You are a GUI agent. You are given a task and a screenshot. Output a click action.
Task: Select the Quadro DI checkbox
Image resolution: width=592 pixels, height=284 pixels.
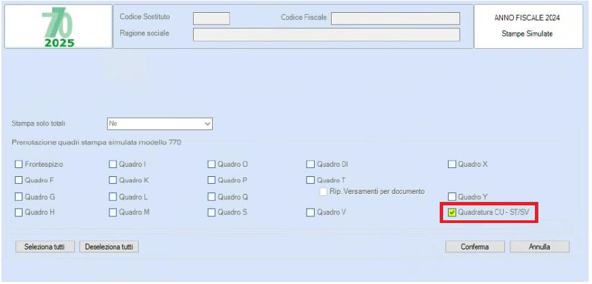[311, 164]
